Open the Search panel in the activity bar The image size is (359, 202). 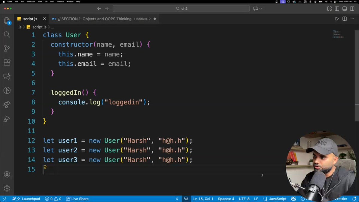(x=7, y=34)
